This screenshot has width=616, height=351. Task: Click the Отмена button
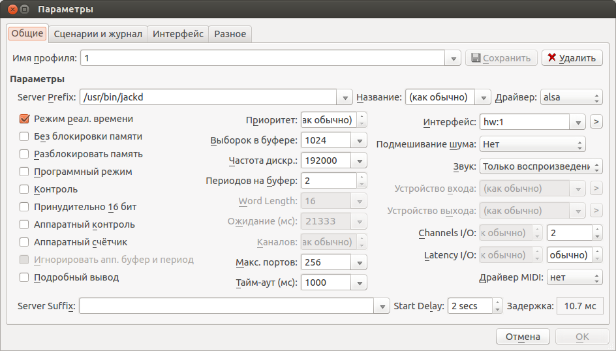coord(523,337)
